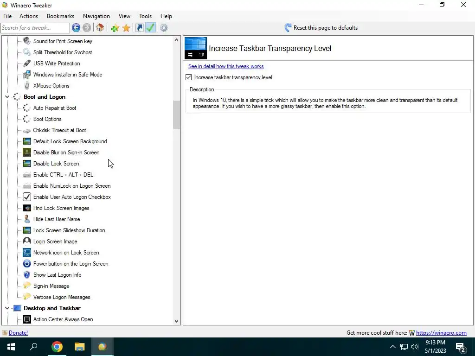Select Auto Repair at Boot
Screen dimensions: 475x356
(55, 108)
